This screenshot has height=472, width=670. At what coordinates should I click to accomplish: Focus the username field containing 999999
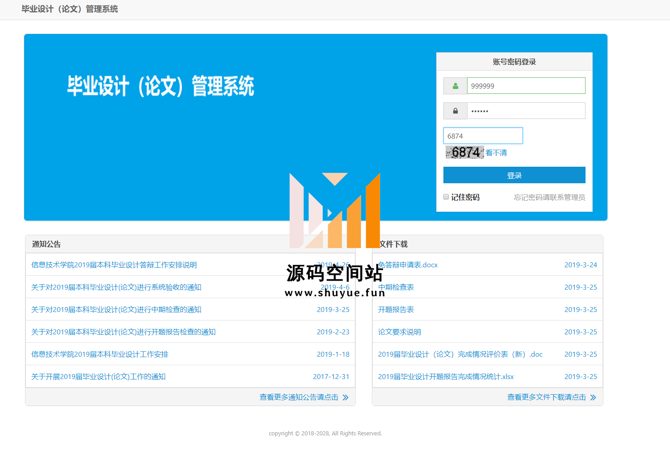pos(526,86)
